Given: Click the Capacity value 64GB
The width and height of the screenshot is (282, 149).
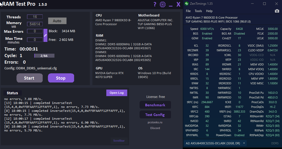Looking at the screenshot, I should tap(239, 29).
